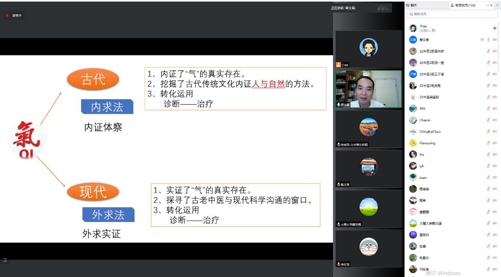
Task: Toggle microphone icon for 童文泰 in list
Action: click(x=488, y=40)
